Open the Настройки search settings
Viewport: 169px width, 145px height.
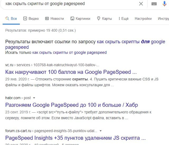143,18
